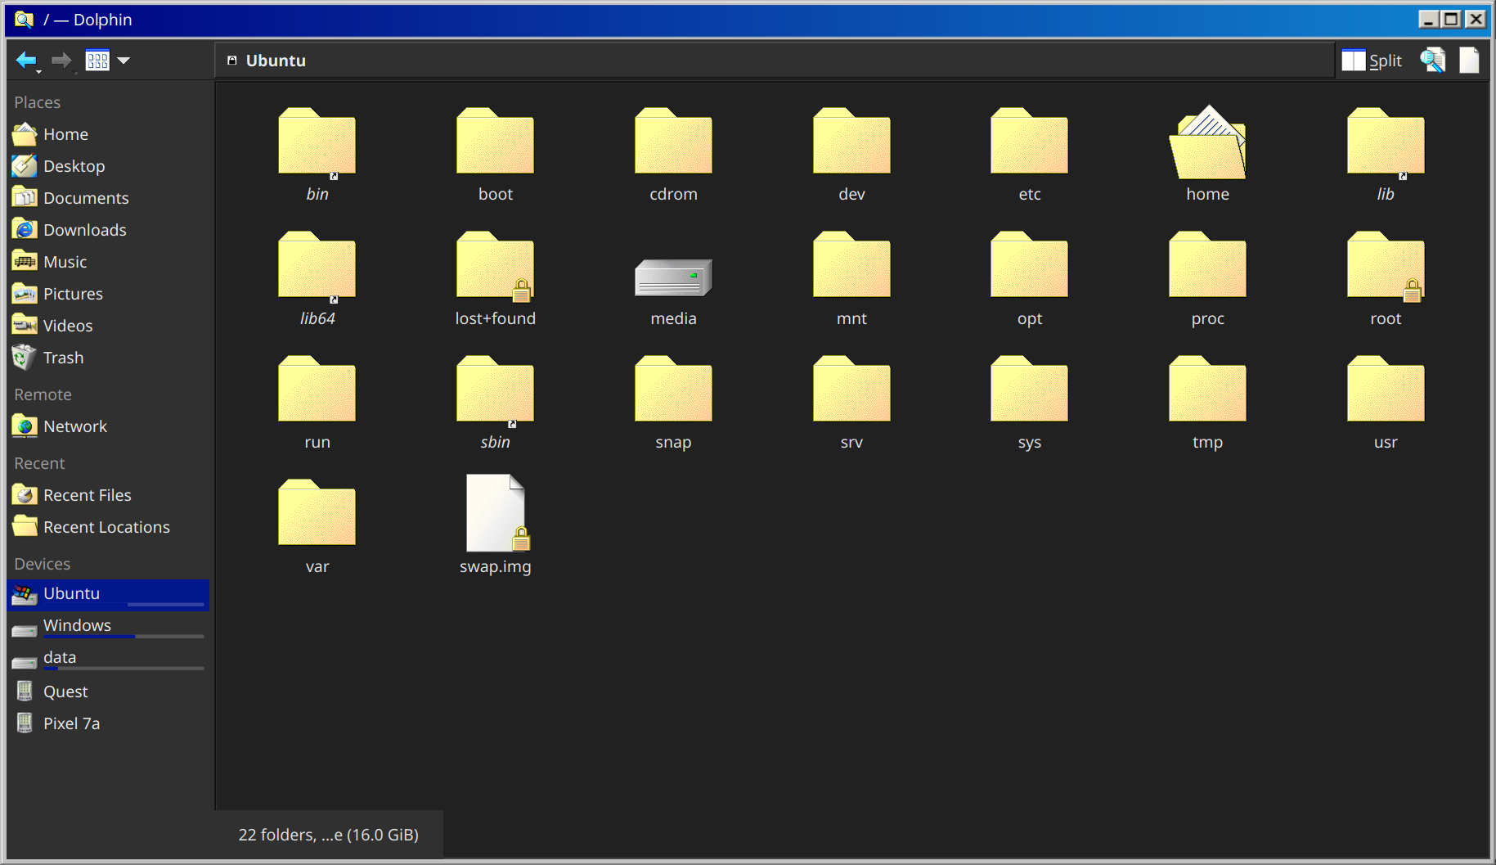Select Network under Remote
Image resolution: width=1496 pixels, height=865 pixels.
74,426
